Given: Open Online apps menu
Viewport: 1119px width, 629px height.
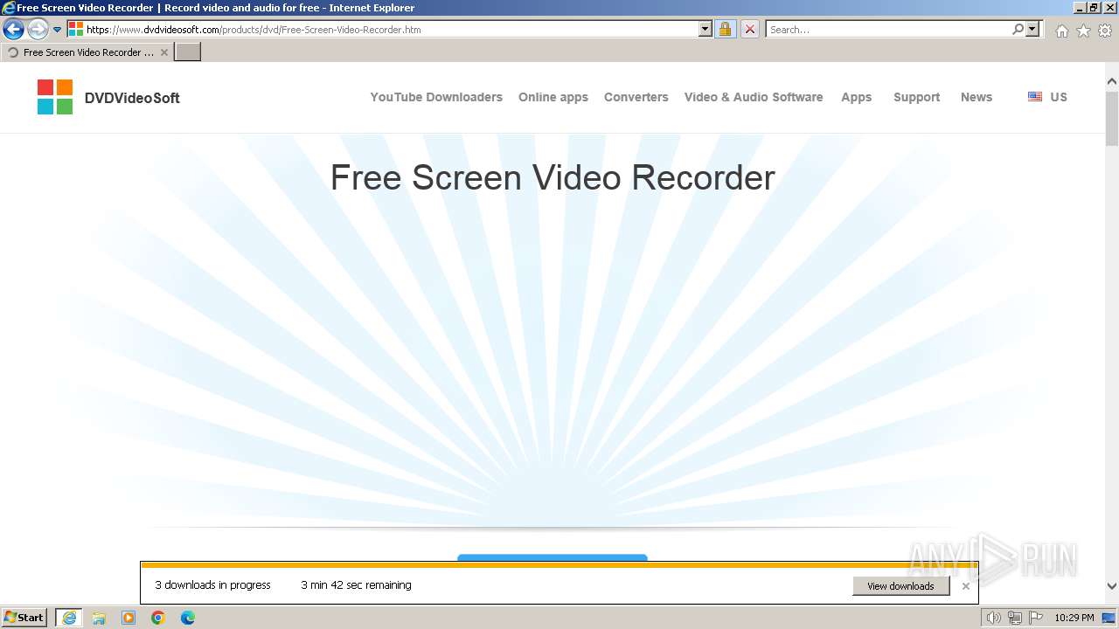Looking at the screenshot, I should point(553,97).
